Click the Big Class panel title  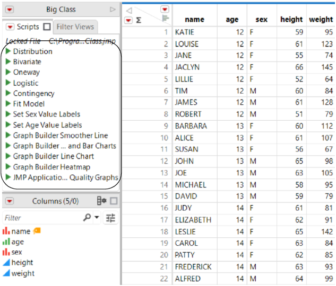61,10
